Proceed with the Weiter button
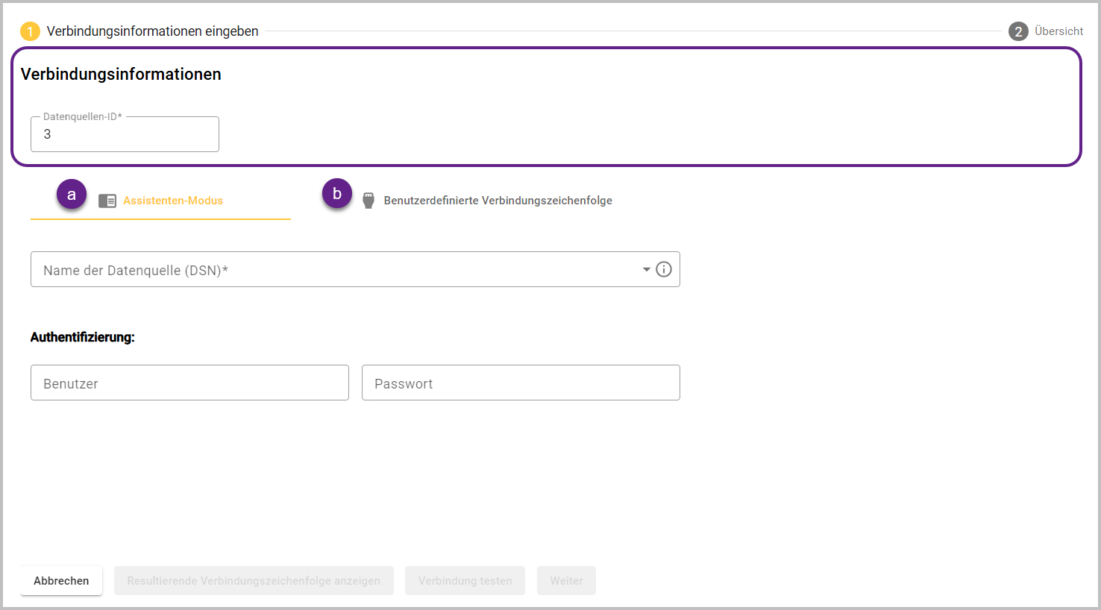The height and width of the screenshot is (610, 1101). click(x=566, y=581)
